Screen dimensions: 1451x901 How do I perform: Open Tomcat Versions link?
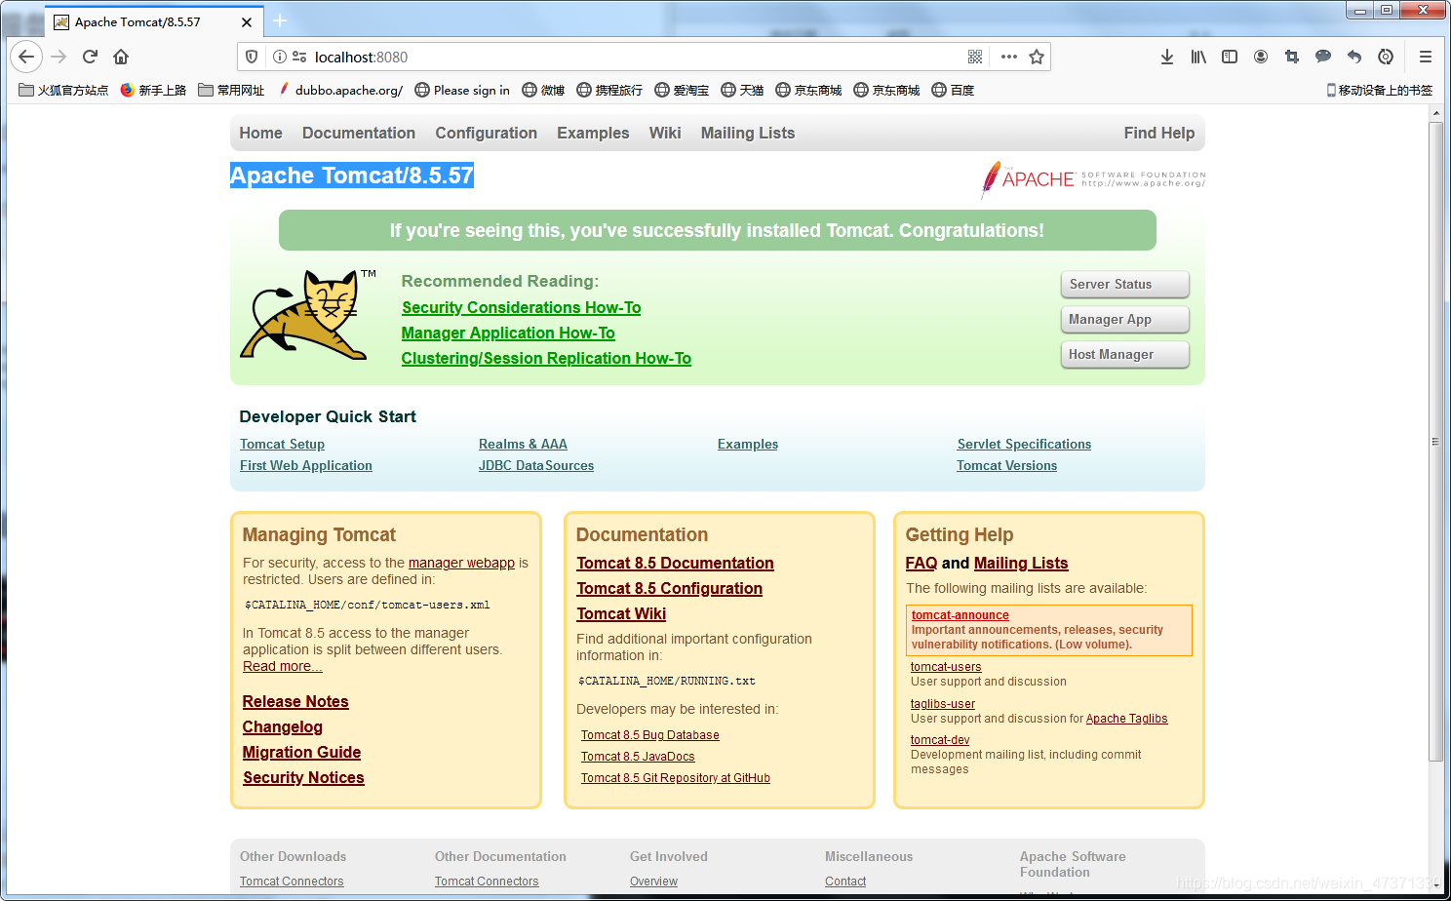[1006, 465]
